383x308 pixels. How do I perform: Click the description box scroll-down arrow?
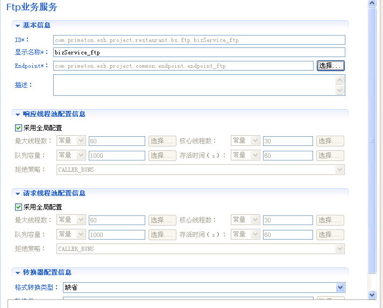(x=339, y=90)
